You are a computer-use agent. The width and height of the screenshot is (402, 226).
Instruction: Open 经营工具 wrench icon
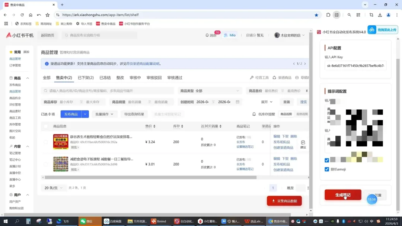click(x=252, y=78)
